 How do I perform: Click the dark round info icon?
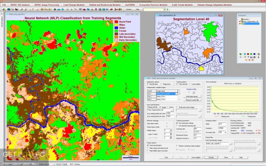tap(55, 9)
